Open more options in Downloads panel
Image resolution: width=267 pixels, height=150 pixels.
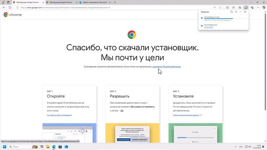[x=240, y=12]
